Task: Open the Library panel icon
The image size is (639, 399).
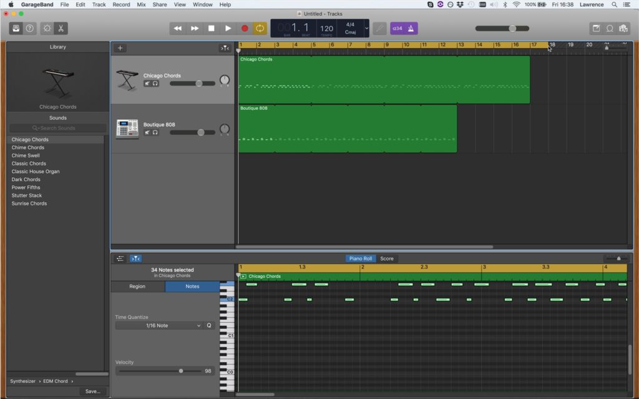Action: (x=16, y=28)
